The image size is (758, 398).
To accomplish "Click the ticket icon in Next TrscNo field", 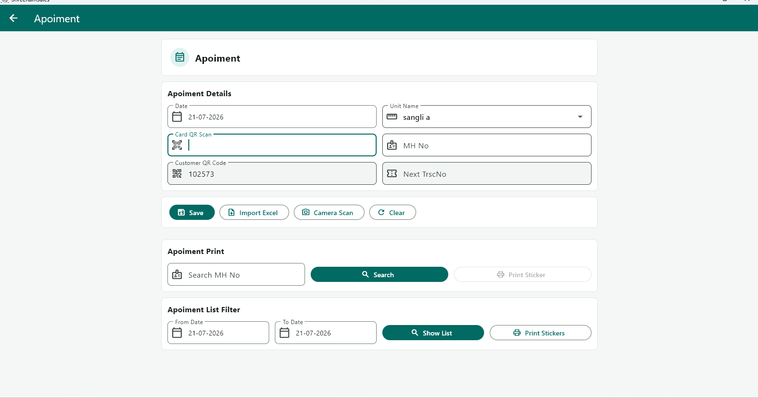I will point(392,173).
